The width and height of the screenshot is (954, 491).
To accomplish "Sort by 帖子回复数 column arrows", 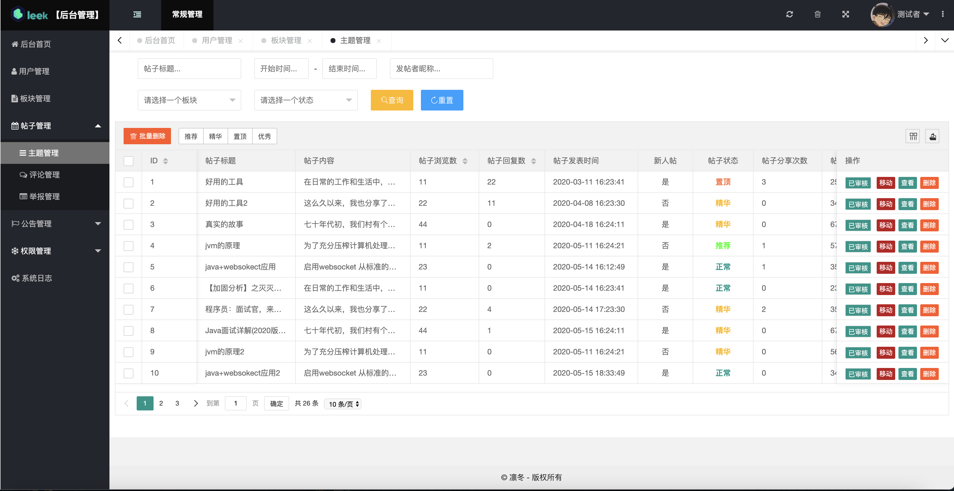I will 533,161.
